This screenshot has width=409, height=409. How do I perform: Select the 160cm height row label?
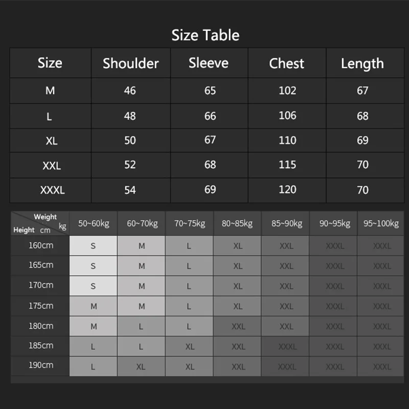coord(41,245)
